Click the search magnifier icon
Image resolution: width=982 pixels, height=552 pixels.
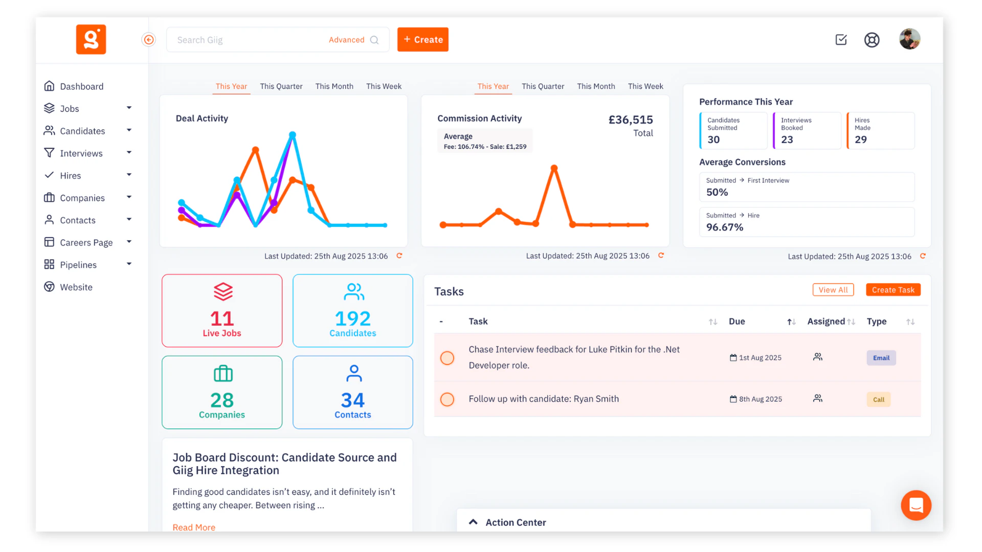tap(374, 40)
